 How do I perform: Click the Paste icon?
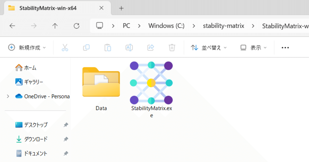point(108,47)
